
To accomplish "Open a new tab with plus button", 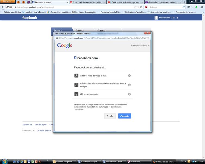I will (184, 2).
